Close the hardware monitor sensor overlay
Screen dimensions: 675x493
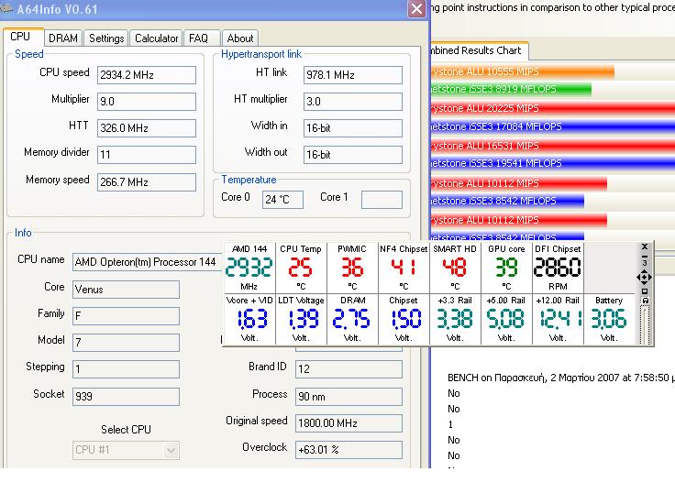coord(645,246)
